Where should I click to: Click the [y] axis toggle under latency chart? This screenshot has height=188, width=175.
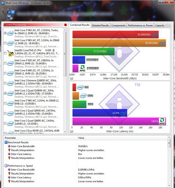[x=71, y=131]
